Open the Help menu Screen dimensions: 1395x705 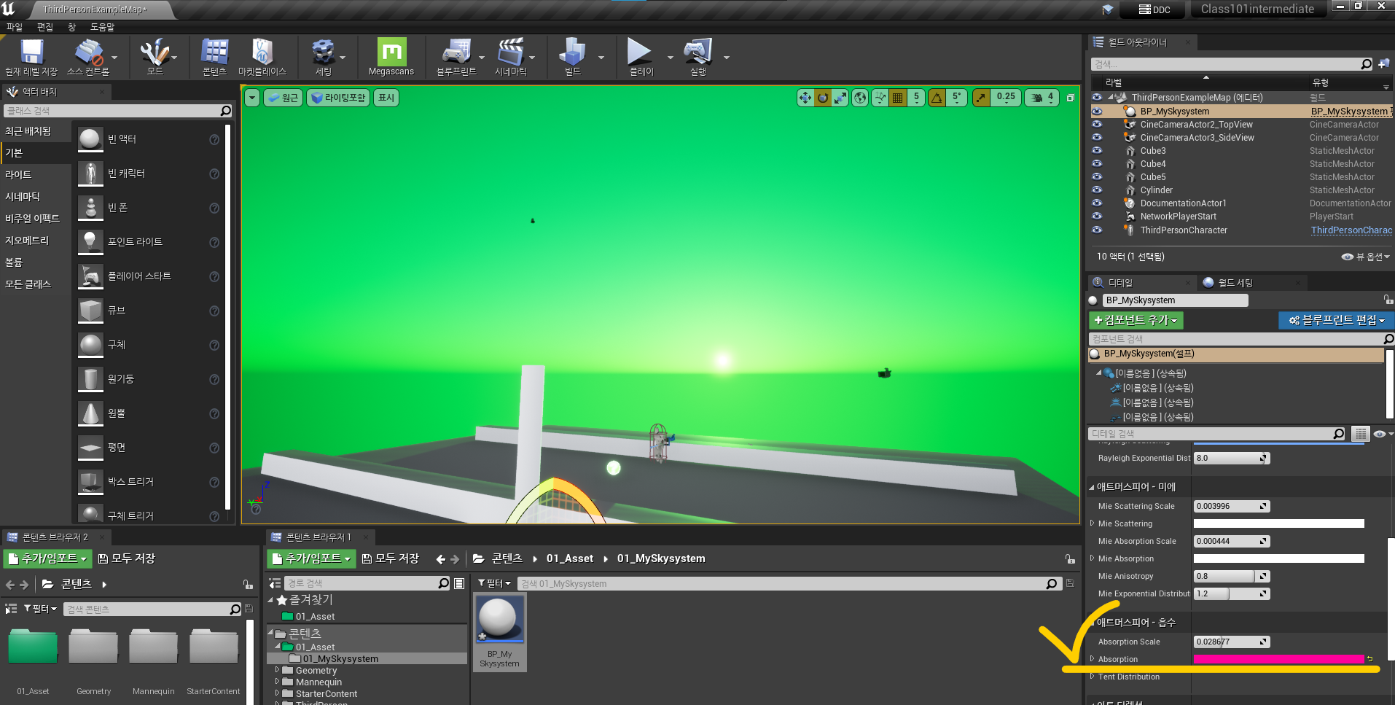pos(103,27)
